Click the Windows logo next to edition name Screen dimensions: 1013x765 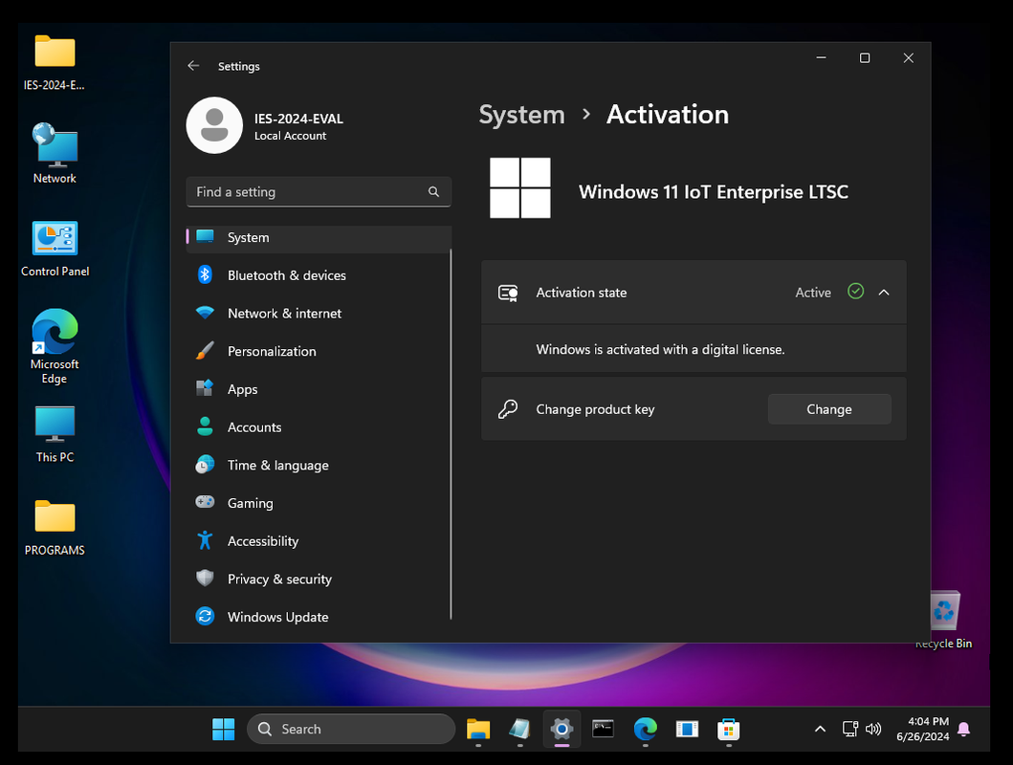click(520, 187)
